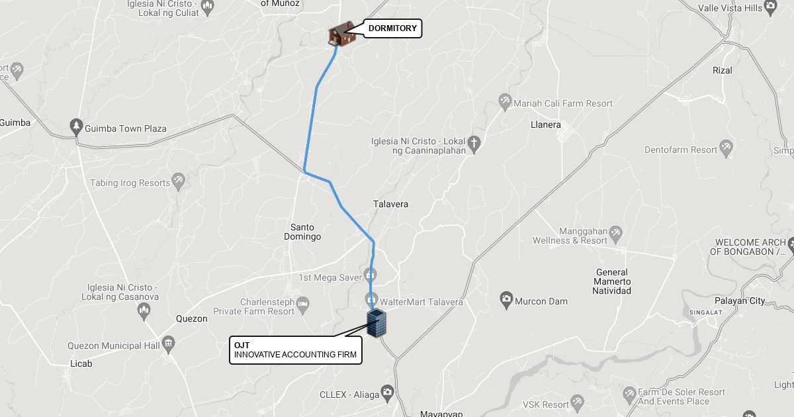Click the Charlensteph Private Farm Resort icon
Viewport: 794px width, 417px height.
pyautogui.click(x=303, y=304)
